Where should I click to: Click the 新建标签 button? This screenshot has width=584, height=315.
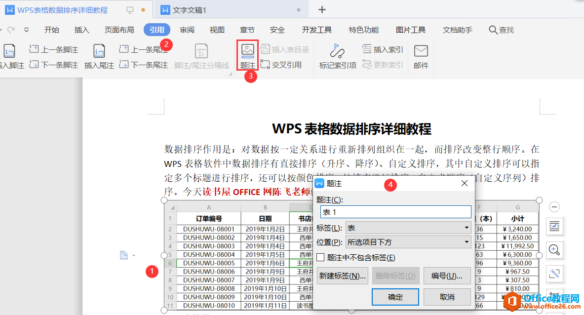(342, 276)
